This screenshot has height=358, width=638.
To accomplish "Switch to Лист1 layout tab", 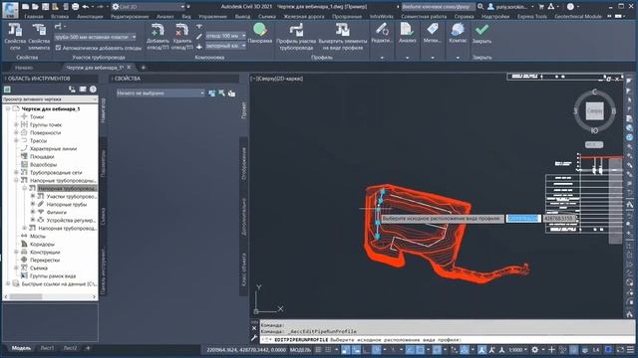I will coord(47,348).
